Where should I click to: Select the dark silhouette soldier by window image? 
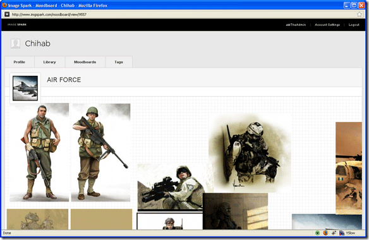(x=235, y=211)
